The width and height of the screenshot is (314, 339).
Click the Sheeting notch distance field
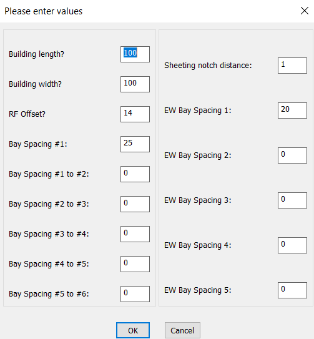click(x=292, y=66)
